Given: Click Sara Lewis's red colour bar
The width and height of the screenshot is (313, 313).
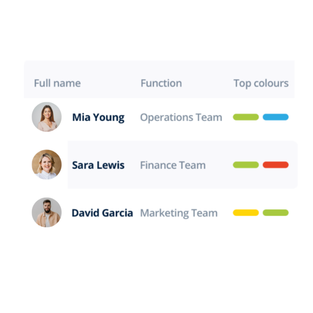Looking at the screenshot, I should tap(275, 165).
